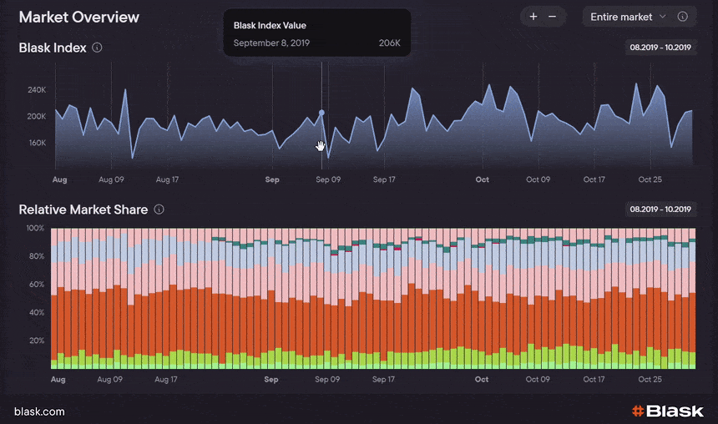Screen dimensions: 718x424
Task: Open info icon next to Blask Index
Action: pos(98,48)
